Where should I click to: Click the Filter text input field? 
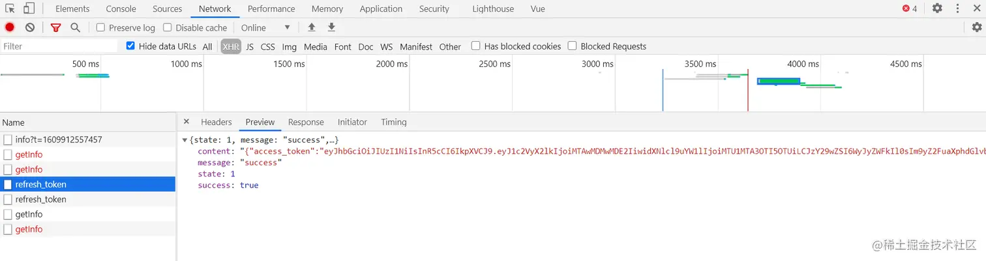pos(59,46)
